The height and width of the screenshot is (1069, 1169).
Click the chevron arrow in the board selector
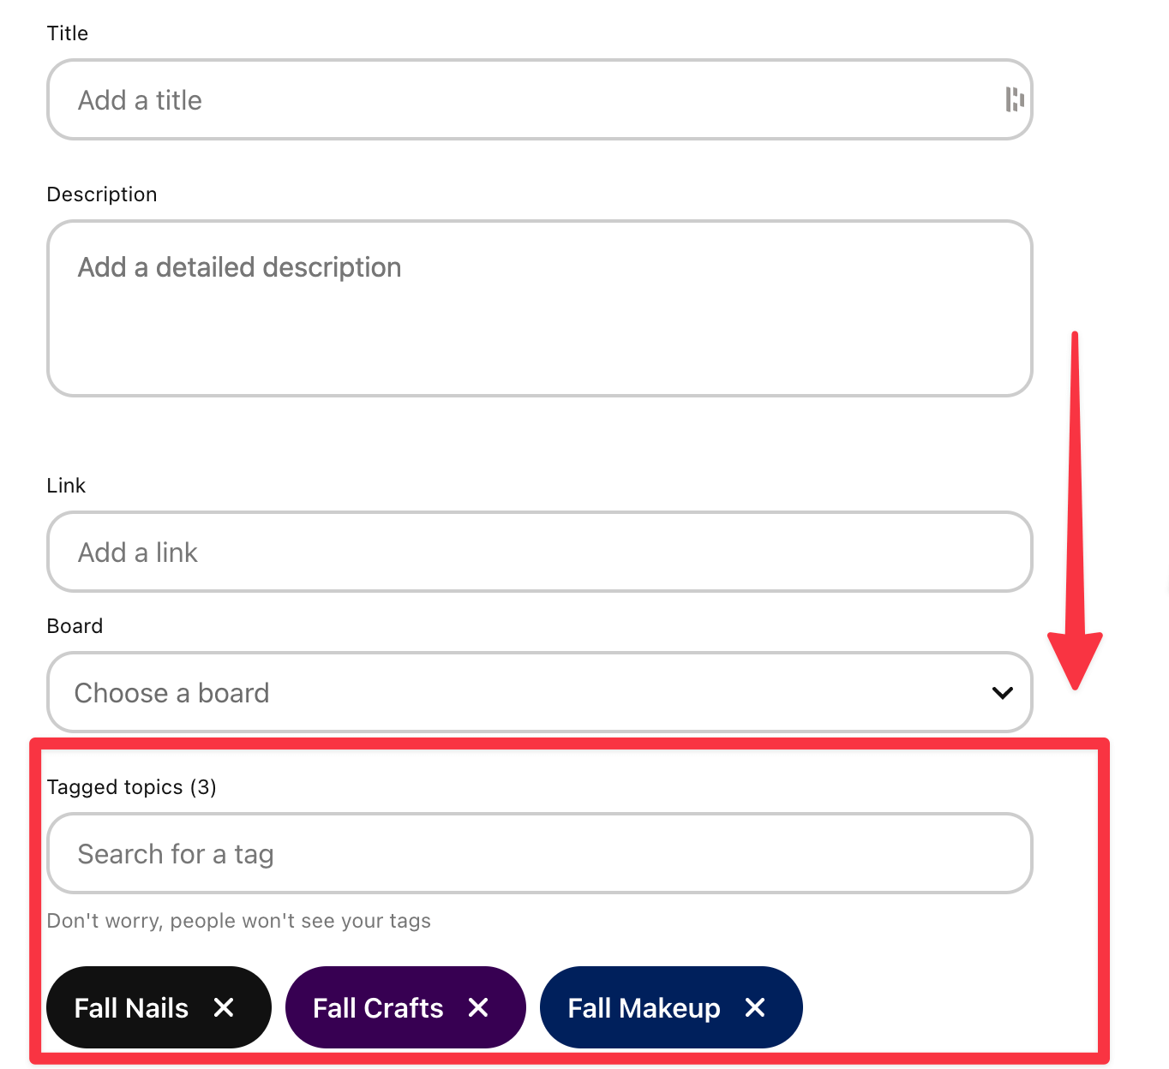(1002, 692)
